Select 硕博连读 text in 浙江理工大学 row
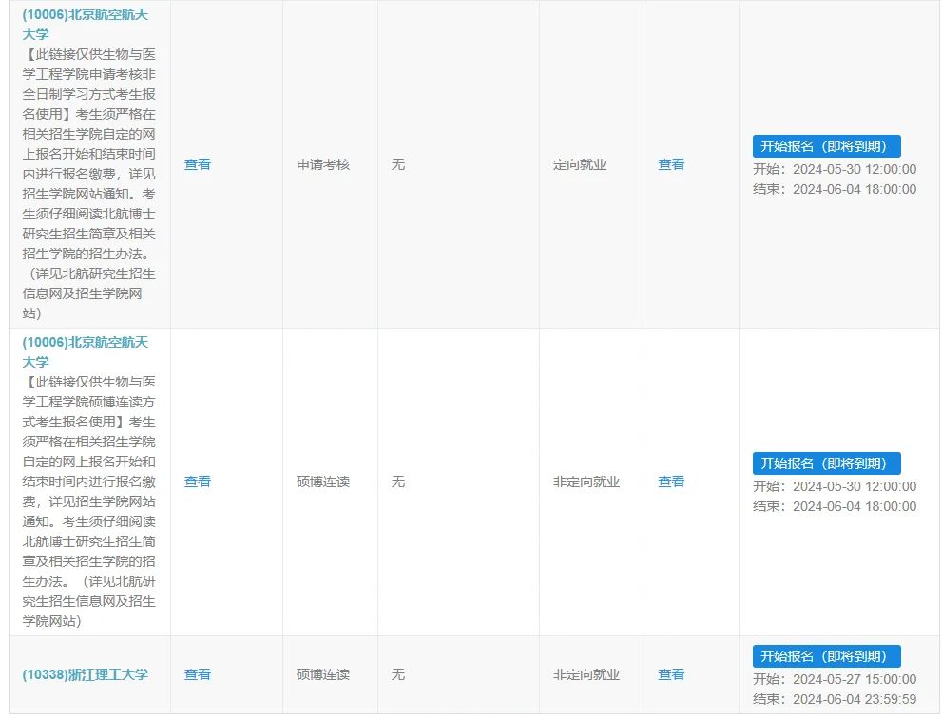 tap(323, 674)
